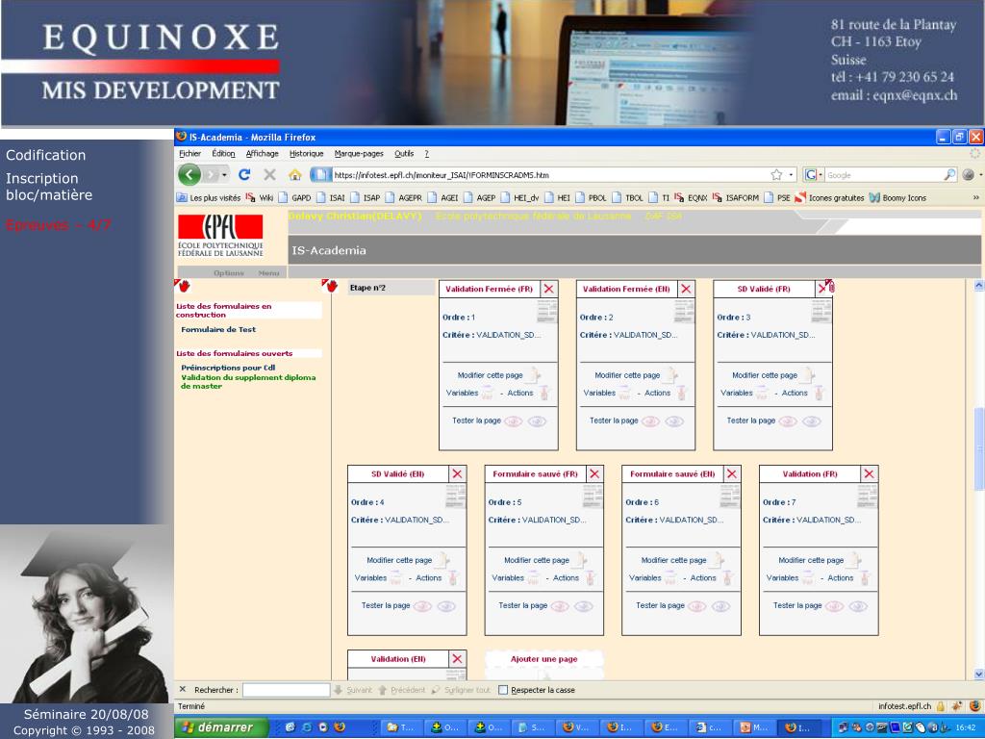Screen dimensions: 985x739
Task: Click the edit icon beside Modifier cette page in Validation Fermée (FR)
Action: point(533,375)
